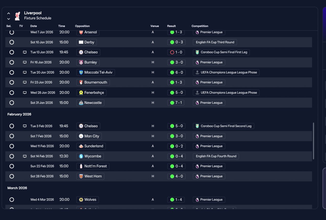Viewport: 326px width, 220px height.
Task: Click the down chevron beside Fixture Schedule
Action: pyautogui.click(x=9, y=19)
